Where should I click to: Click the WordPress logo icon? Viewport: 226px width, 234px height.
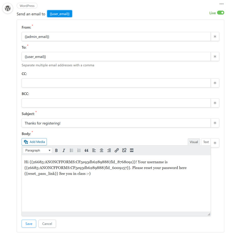tap(8, 8)
